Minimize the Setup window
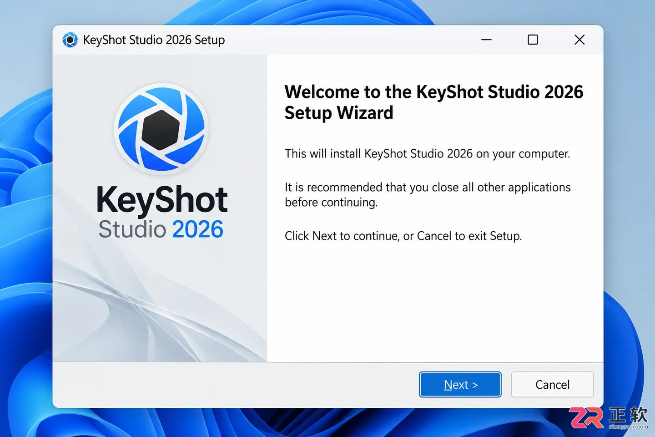This screenshot has width=655, height=437. pos(486,40)
